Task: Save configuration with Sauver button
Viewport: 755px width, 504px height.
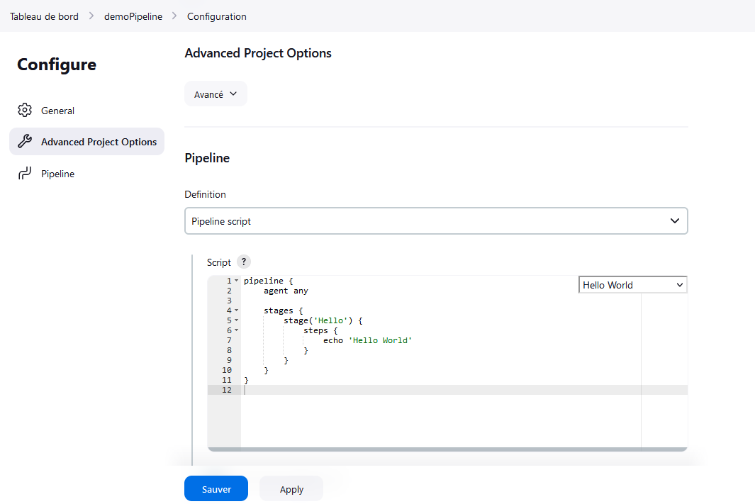Action: [x=216, y=488]
